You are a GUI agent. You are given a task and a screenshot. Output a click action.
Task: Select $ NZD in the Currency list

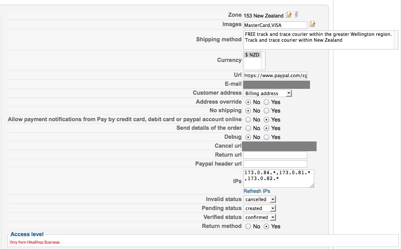point(252,55)
